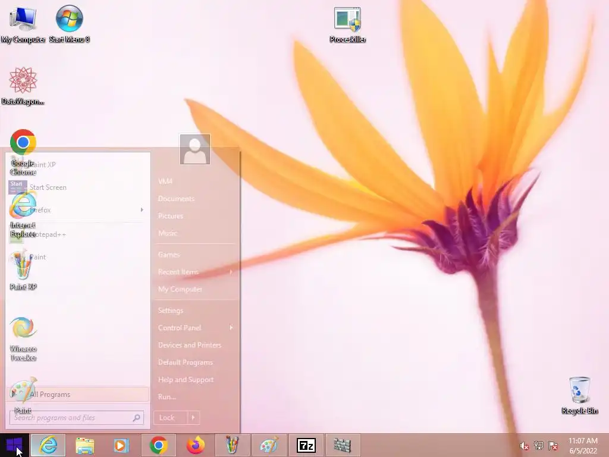The width and height of the screenshot is (609, 457).
Task: Launch 7-Zip from taskbar
Action: [306, 445]
